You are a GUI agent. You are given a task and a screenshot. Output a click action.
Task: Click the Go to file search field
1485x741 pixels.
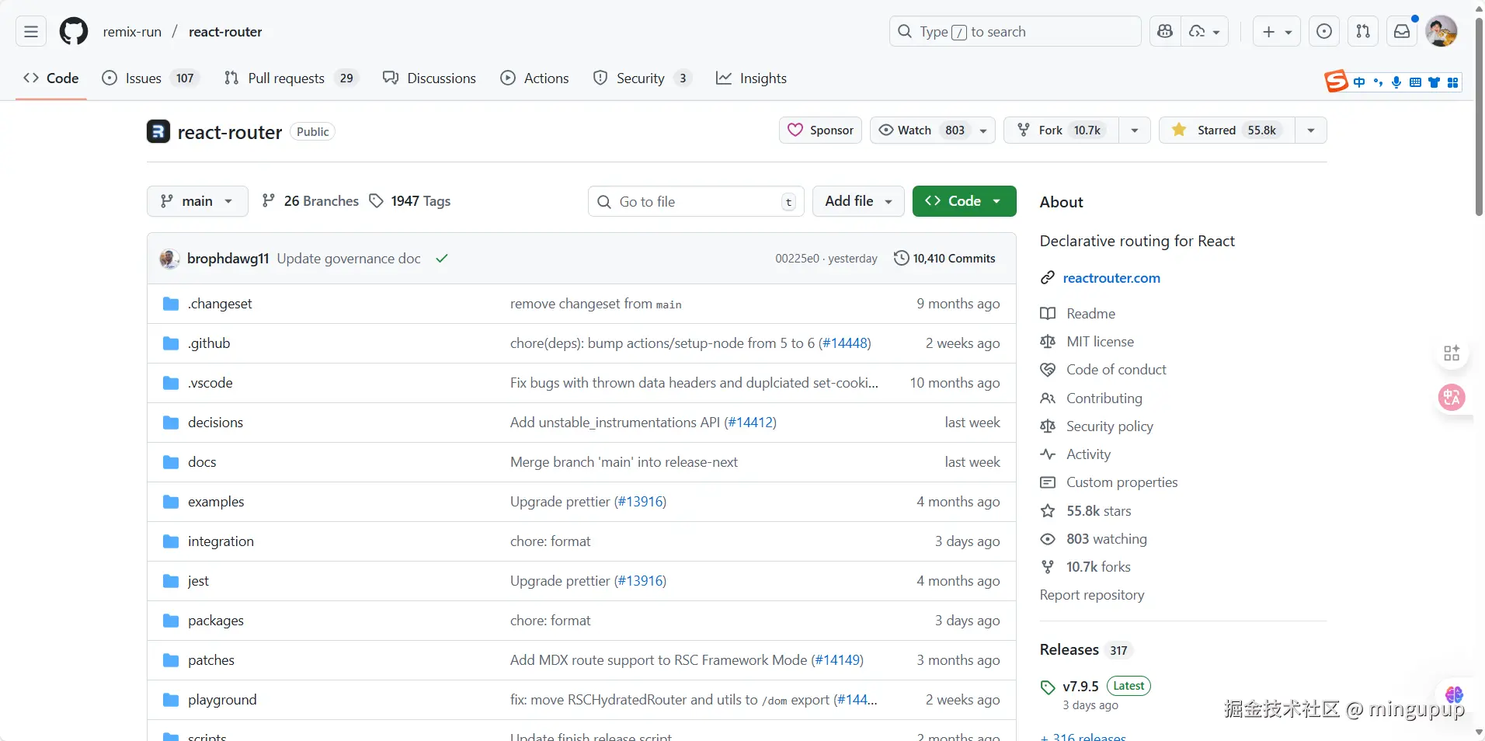696,201
